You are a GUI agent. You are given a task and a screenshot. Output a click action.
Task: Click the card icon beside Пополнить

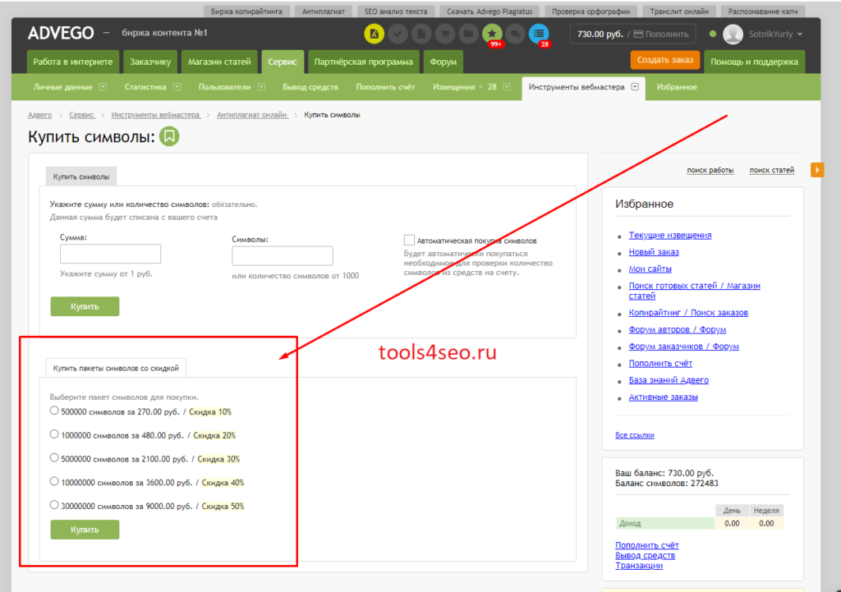[638, 34]
